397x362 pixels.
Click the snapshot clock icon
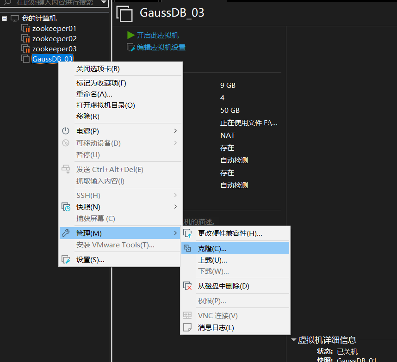pos(66,207)
